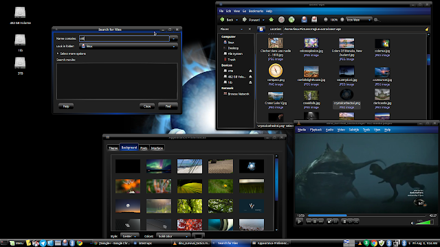This screenshot has height=247, width=440.
Task: Toggle VLC shuffle mode
Action: point(356,222)
